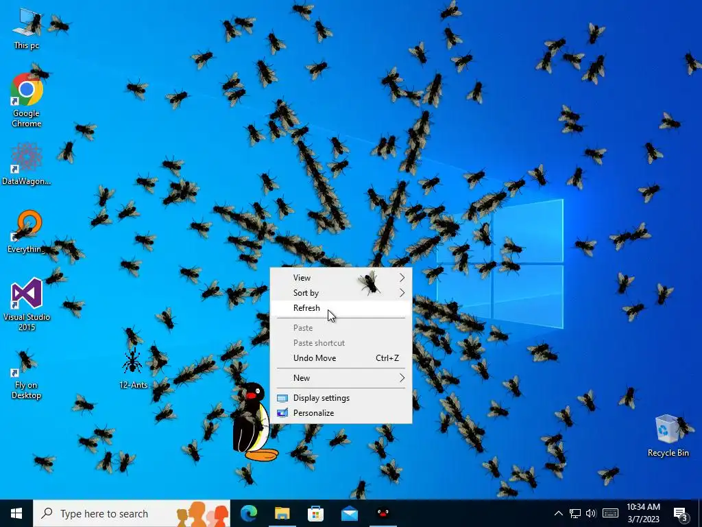Select the DataWagon desktop shortcut
Image resolution: width=702 pixels, height=527 pixels.
pos(27,164)
